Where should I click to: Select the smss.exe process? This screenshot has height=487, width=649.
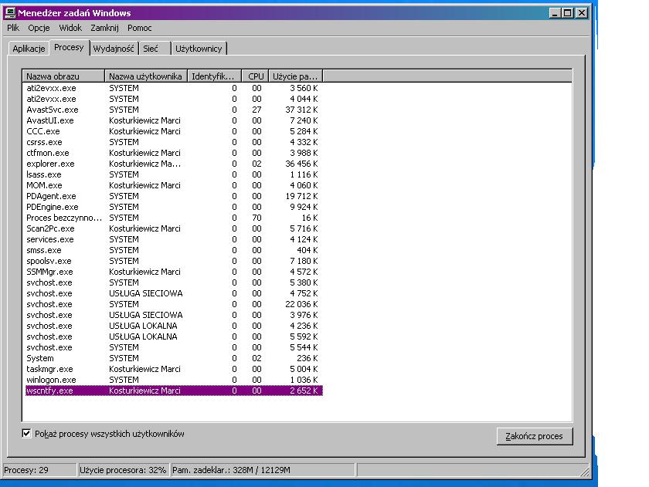click(x=174, y=250)
